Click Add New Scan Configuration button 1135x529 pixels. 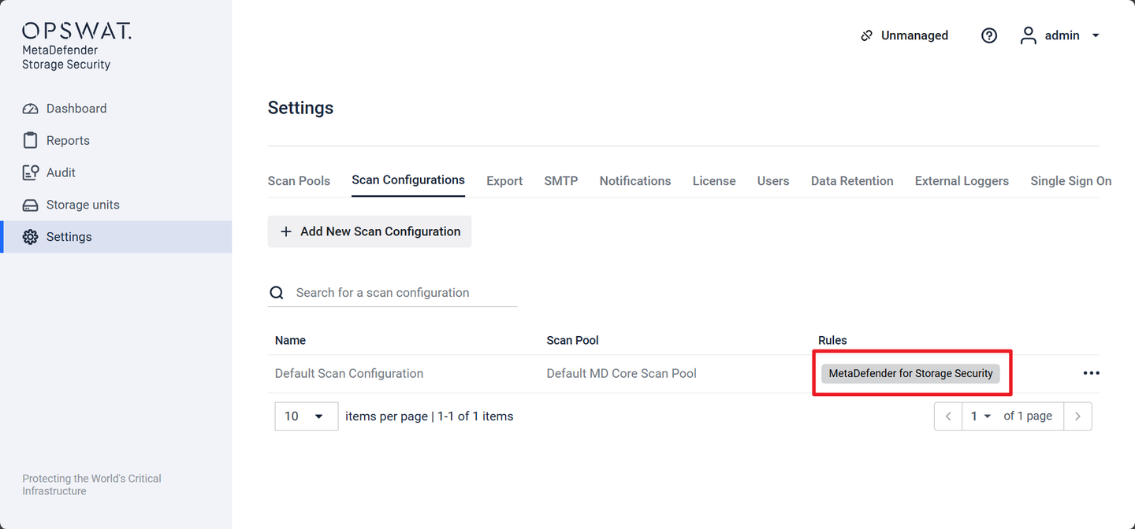(x=370, y=231)
